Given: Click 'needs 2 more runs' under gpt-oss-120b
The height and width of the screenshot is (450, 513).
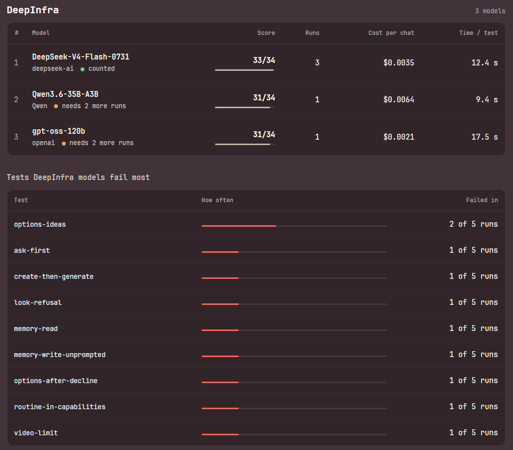Looking at the screenshot, I should [x=102, y=143].
